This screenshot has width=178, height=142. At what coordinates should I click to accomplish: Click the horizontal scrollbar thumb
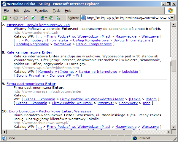coord(70,132)
